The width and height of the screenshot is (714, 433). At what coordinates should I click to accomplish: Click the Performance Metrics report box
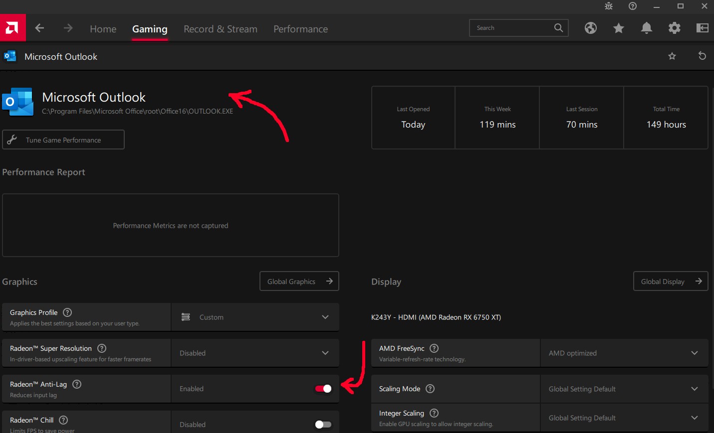click(171, 225)
